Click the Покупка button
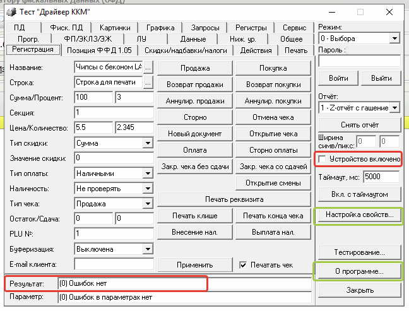Viewport: 409px width, 311px height. [x=273, y=68]
